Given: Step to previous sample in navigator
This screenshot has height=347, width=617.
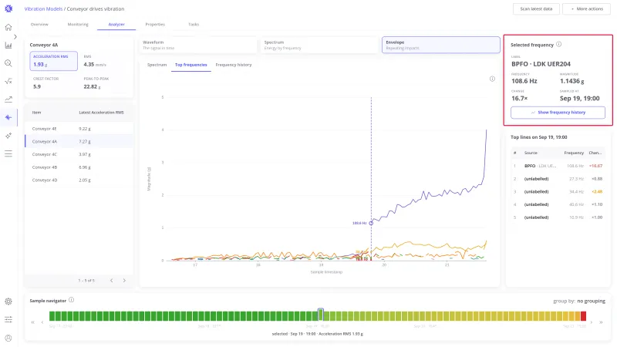Looking at the screenshot, I should coord(42,322).
